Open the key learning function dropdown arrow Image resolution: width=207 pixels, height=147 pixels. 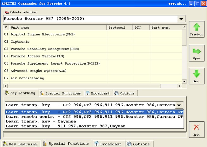[179, 105]
